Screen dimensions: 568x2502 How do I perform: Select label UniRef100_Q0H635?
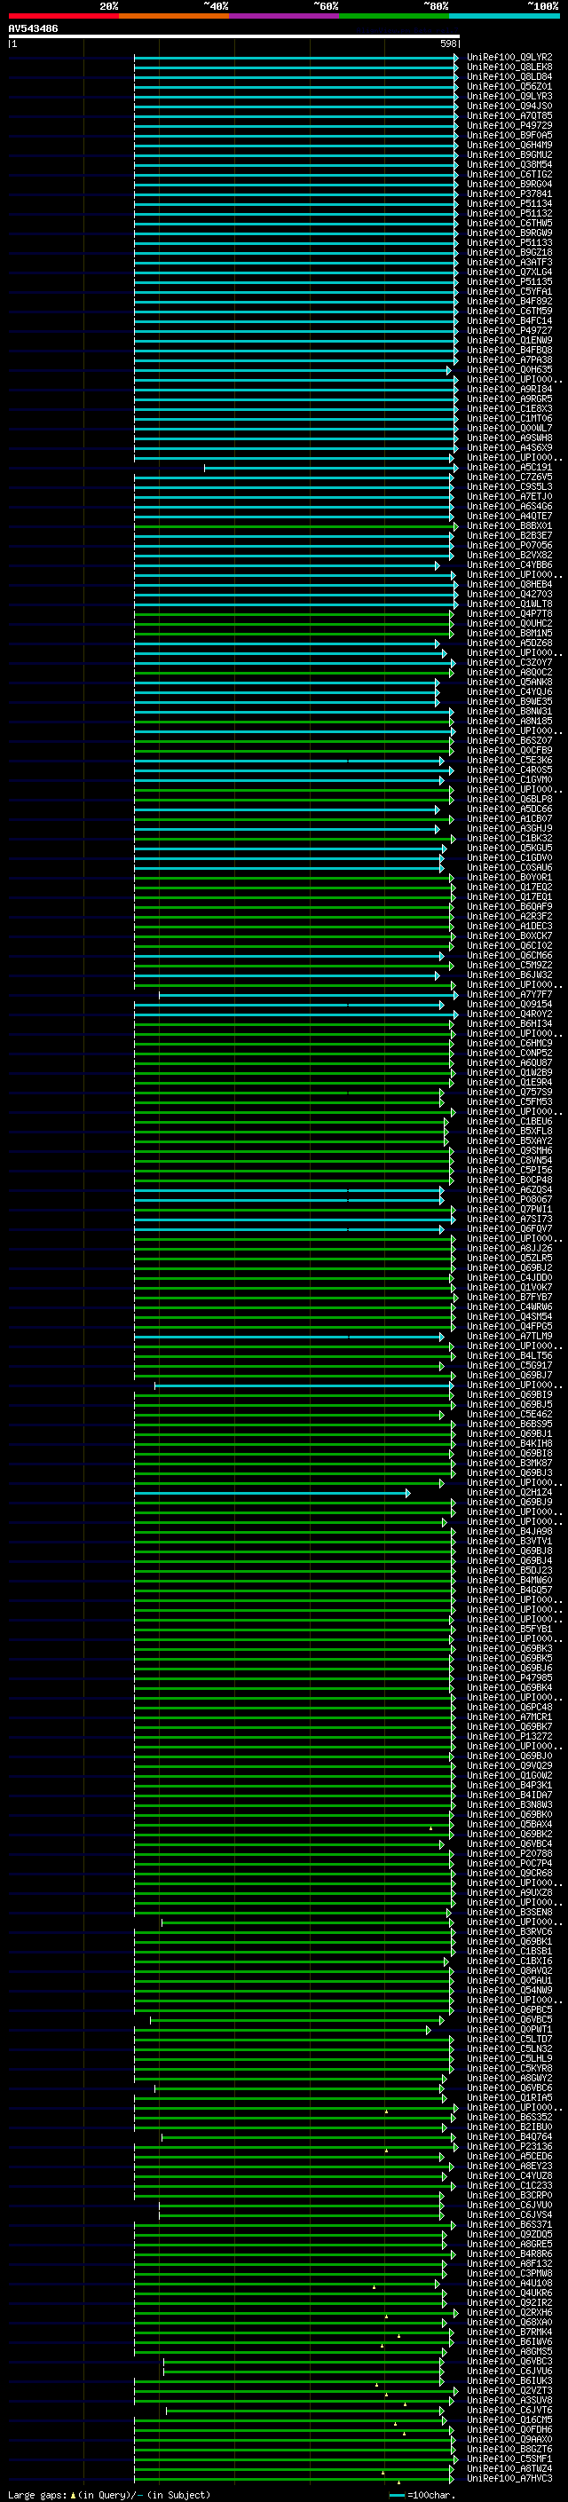tap(509, 370)
